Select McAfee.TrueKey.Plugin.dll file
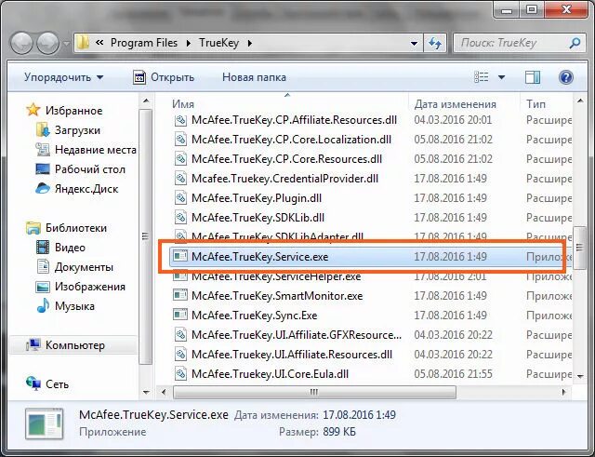Viewport: 595px width, 457px height. click(x=257, y=198)
